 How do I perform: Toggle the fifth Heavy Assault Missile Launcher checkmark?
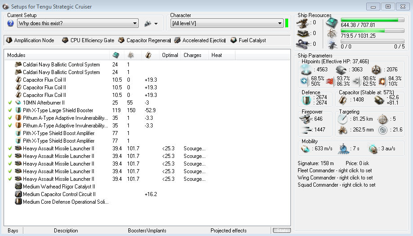(x=10, y=179)
